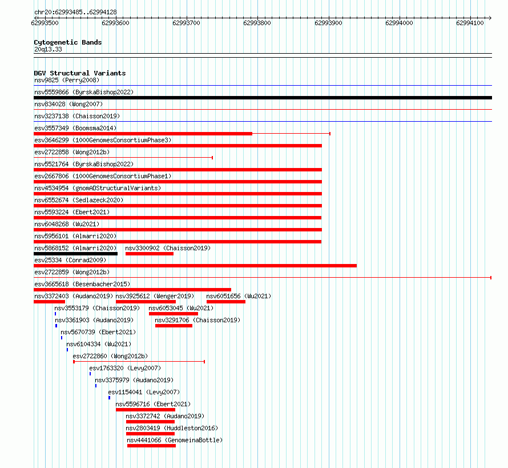Click the esv1154041 (Levy2007) variant label
508x468 pixels.
click(144, 392)
